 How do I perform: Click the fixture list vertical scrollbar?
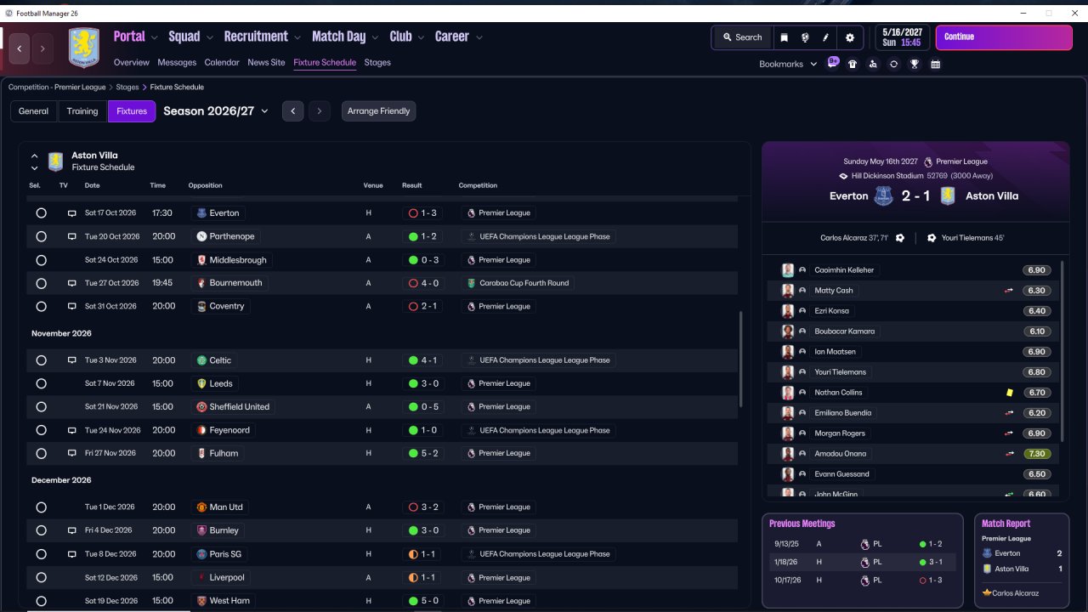tap(741, 359)
